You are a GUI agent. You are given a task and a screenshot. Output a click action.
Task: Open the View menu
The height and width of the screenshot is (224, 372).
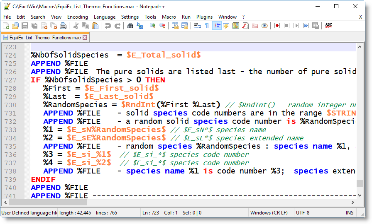(x=56, y=17)
